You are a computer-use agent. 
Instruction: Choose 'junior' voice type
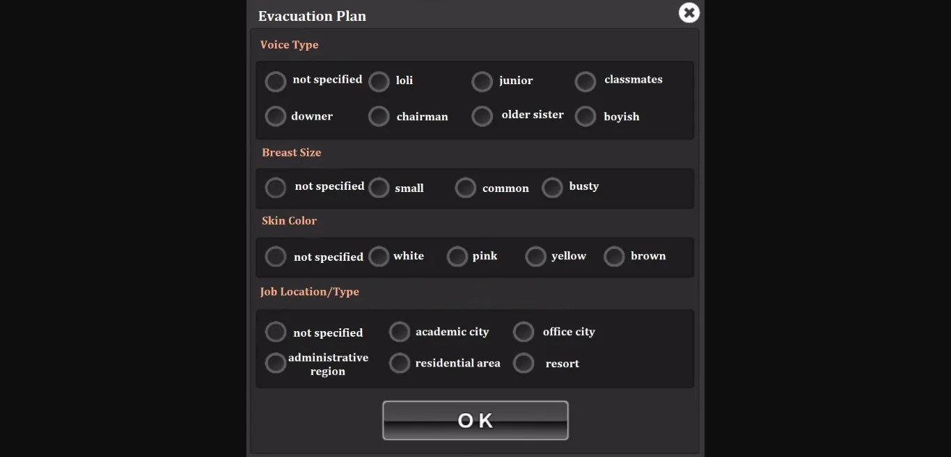[x=482, y=81]
